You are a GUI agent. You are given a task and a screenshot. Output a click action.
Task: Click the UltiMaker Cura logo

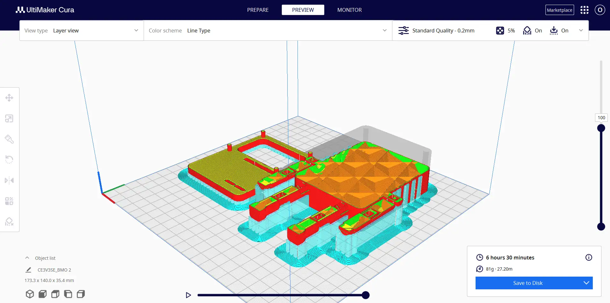45,10
